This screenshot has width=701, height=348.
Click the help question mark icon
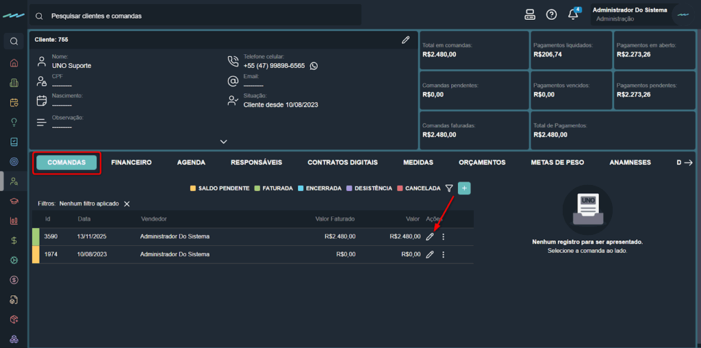(551, 15)
